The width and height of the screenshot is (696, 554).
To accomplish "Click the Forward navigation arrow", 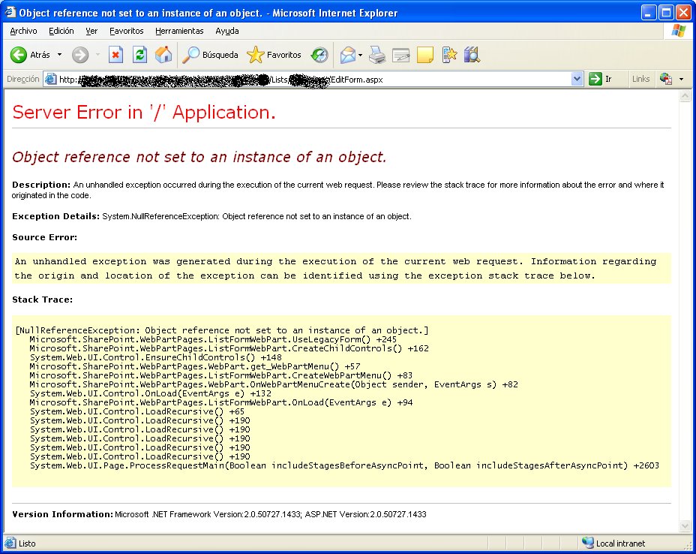I will pyautogui.click(x=80, y=55).
